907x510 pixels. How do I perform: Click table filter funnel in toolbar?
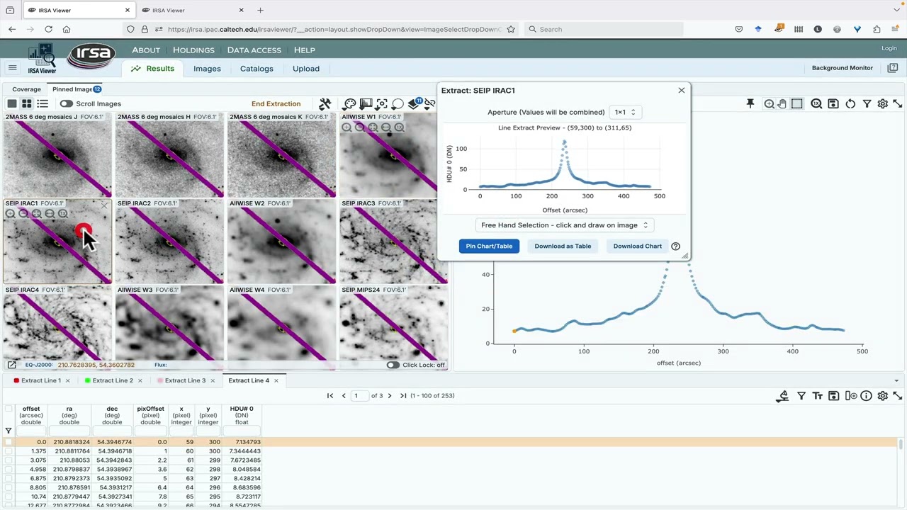click(x=801, y=396)
